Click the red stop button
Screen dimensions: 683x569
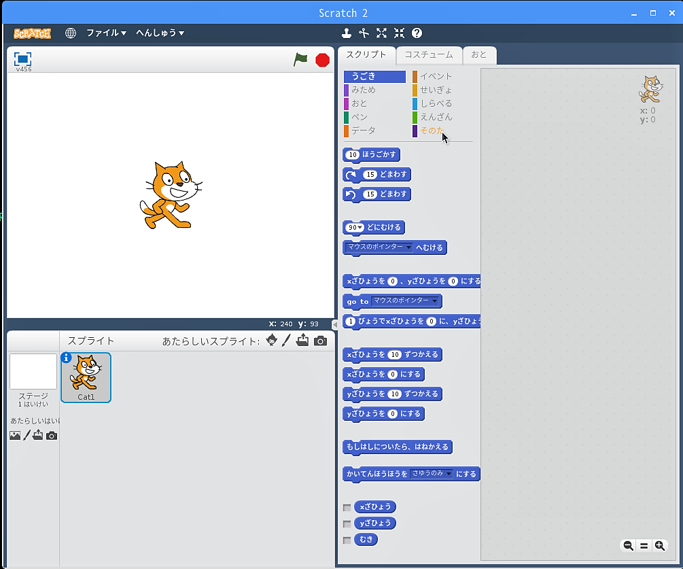(322, 60)
